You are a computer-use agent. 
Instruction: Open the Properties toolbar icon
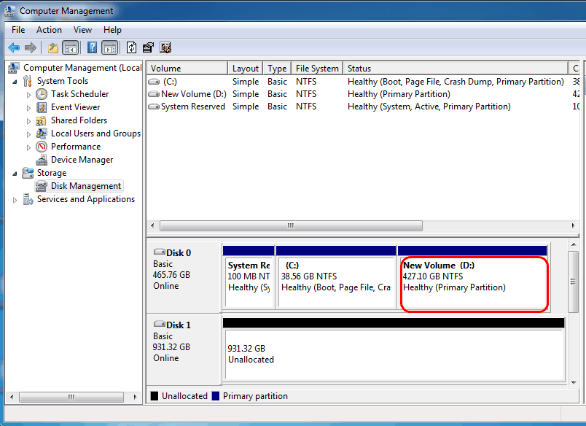(x=149, y=47)
